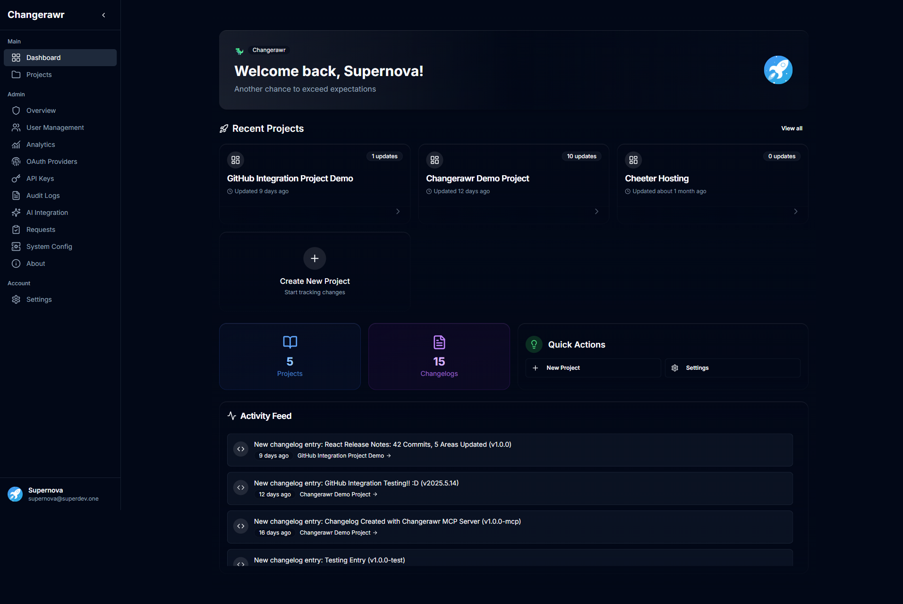903x604 pixels.
Task: Open the admin Overview page
Action: pos(60,111)
